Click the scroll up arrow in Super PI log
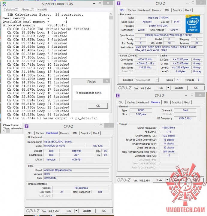Viewport: 207px width, 216px height. (x=111, y=14)
